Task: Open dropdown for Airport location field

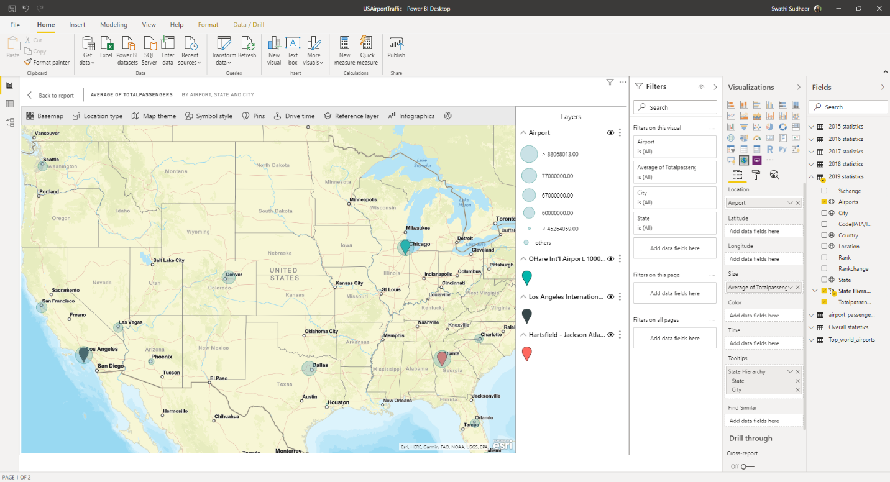Action: [x=790, y=203]
